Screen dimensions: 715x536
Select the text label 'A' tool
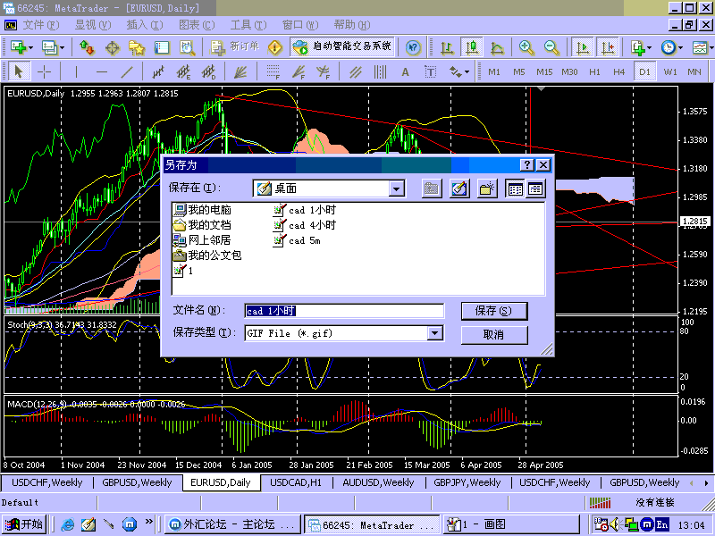tap(405, 71)
